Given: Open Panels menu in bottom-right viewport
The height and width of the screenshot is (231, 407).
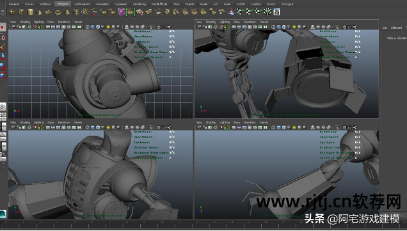Looking at the screenshot, I should point(264,122).
